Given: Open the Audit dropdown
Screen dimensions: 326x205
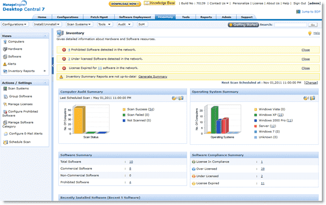Looking at the screenshot, I should 124,24.
